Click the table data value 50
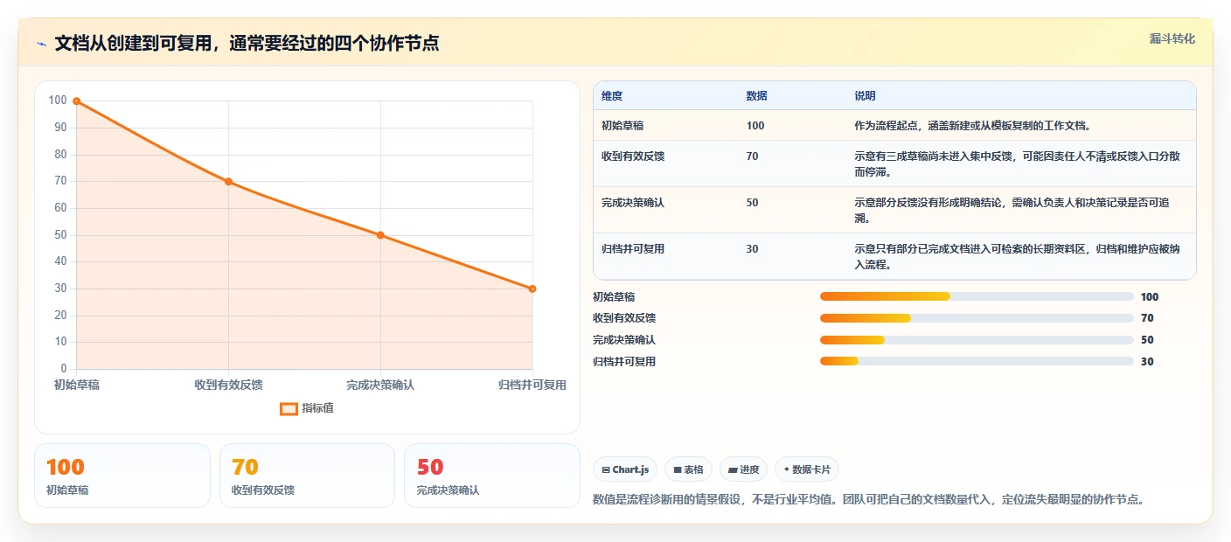This screenshot has width=1231, height=542. 753,203
